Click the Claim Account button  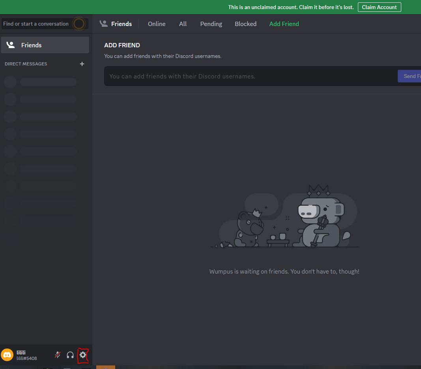(x=380, y=7)
